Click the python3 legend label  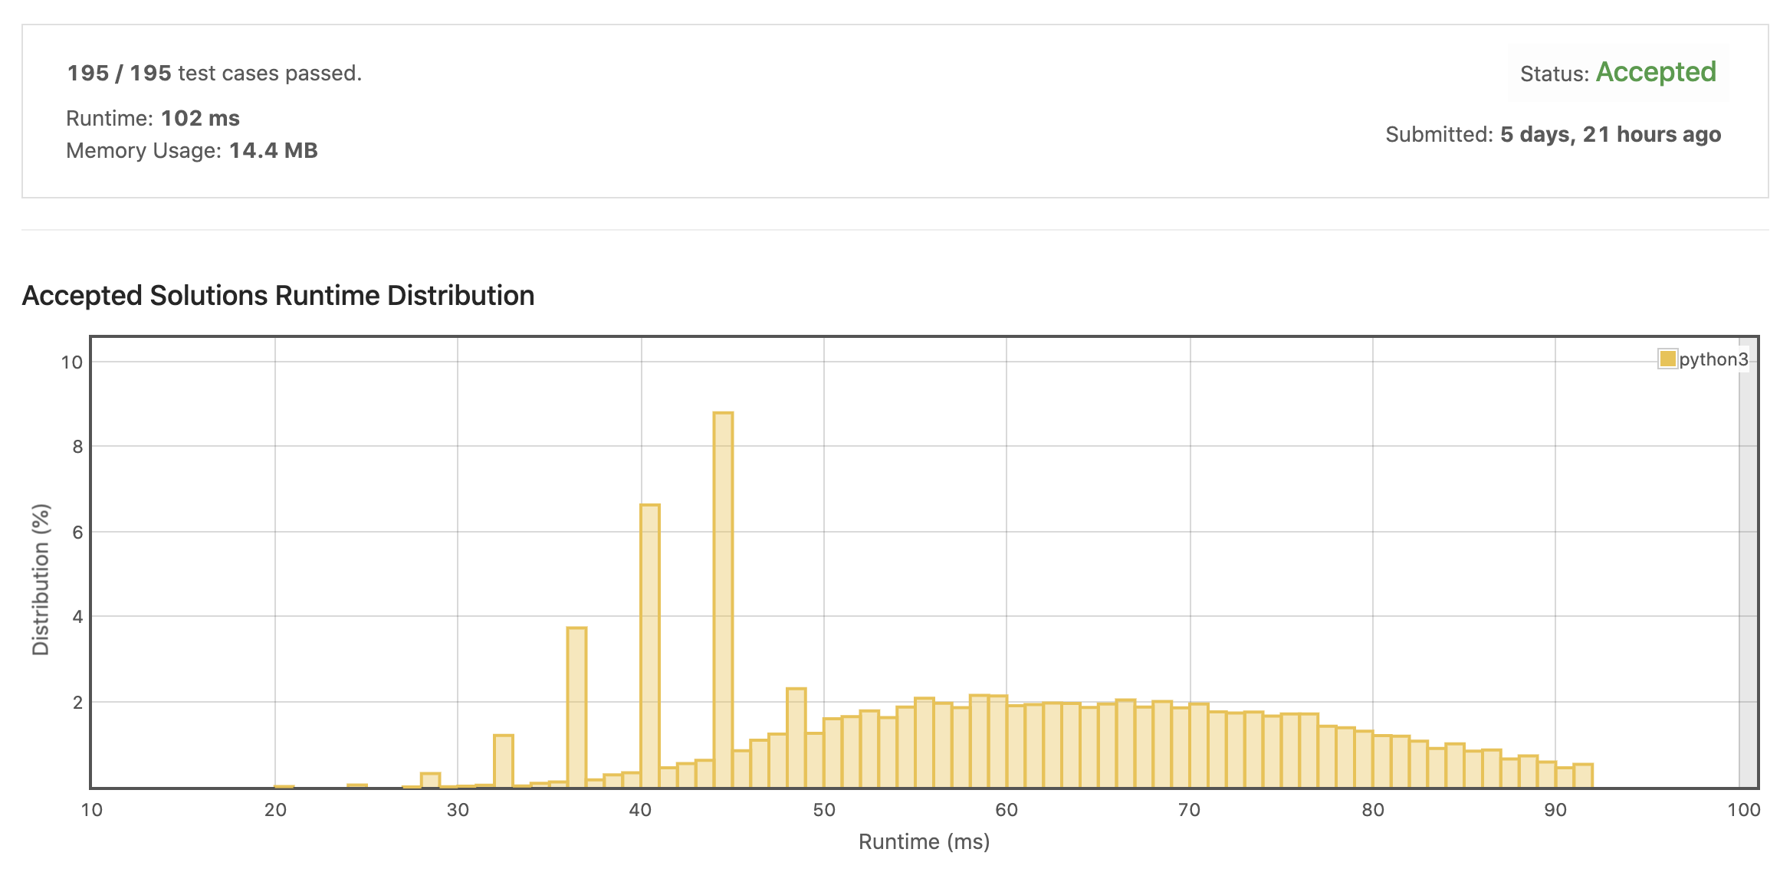(1713, 359)
